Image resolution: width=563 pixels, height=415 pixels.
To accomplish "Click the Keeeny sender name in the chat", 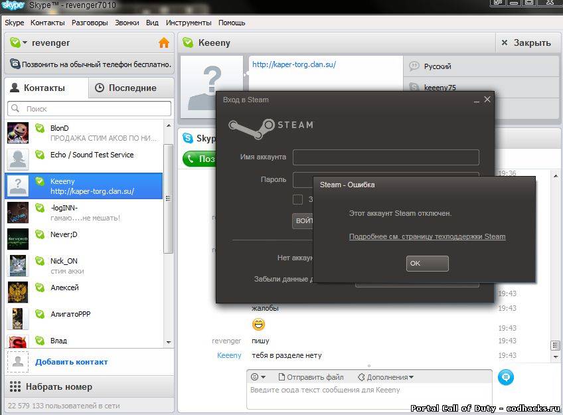I will [x=229, y=355].
